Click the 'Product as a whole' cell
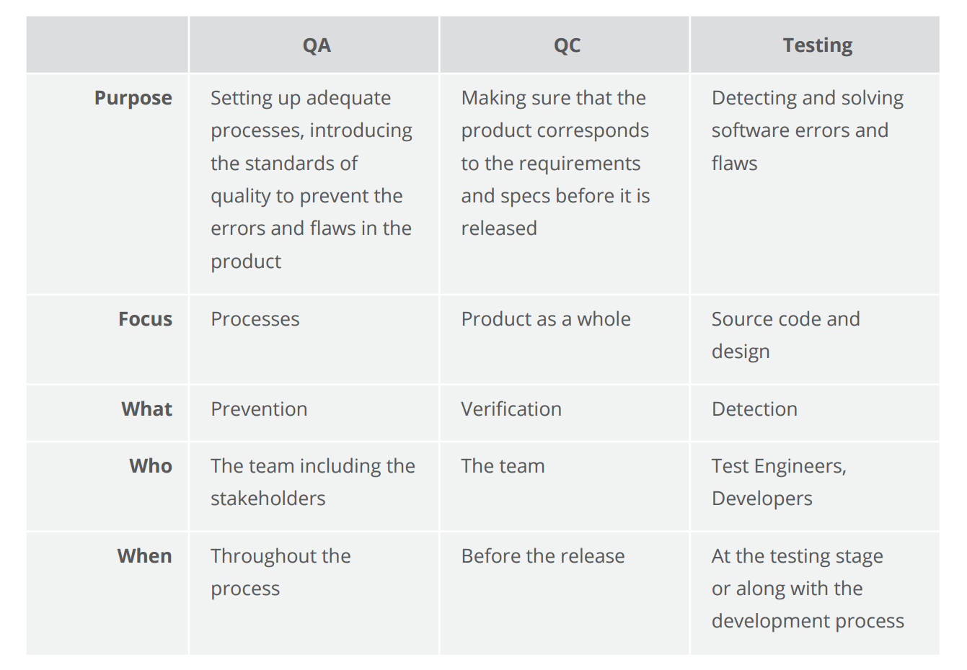The image size is (967, 670). [546, 319]
